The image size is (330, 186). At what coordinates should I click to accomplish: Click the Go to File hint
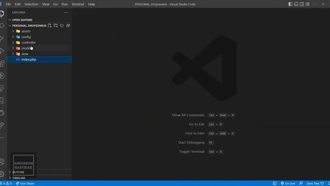(x=196, y=124)
